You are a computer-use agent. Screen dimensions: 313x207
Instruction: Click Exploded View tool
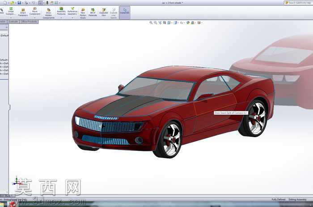104,12
